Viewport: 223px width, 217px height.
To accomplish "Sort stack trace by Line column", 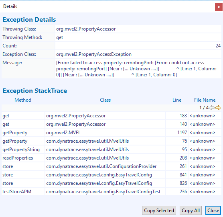I will [177, 100].
